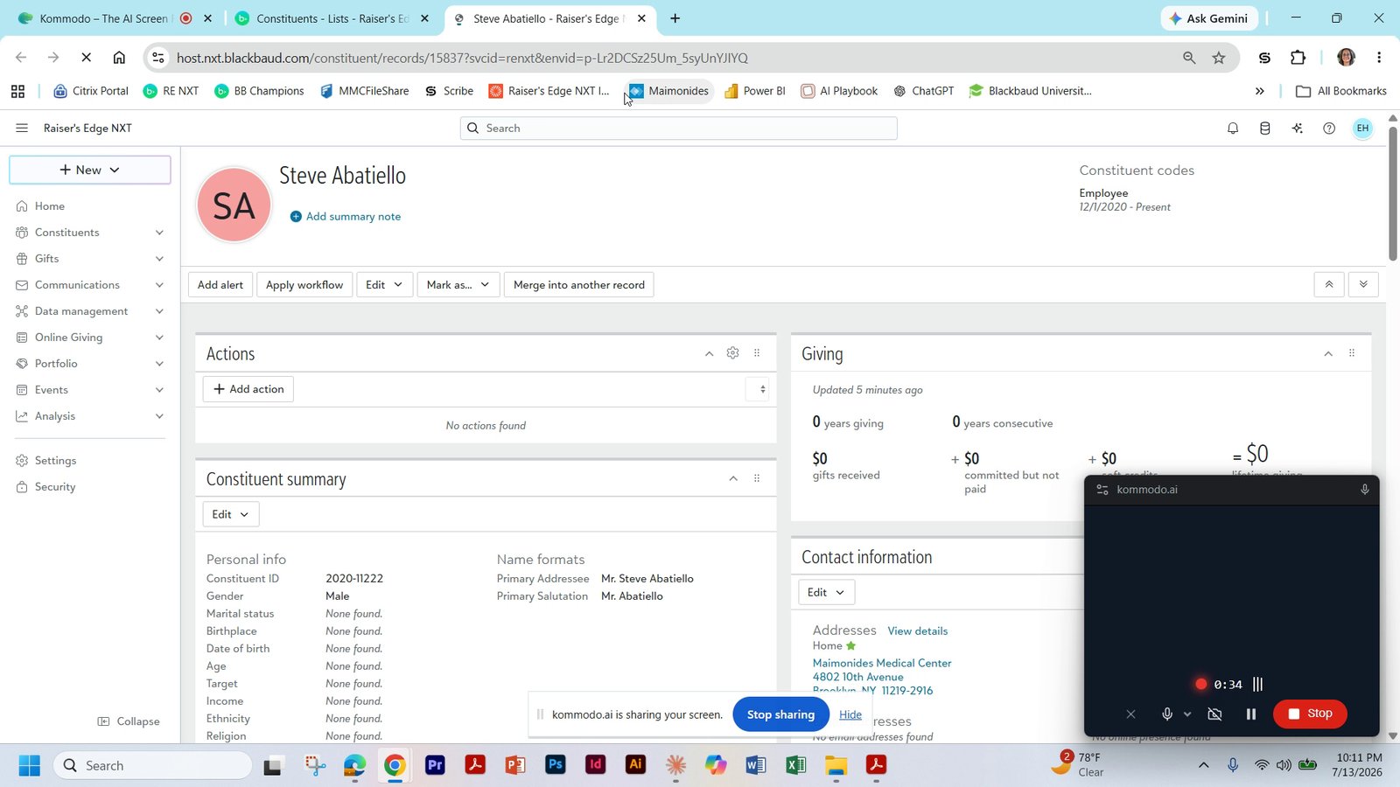The width and height of the screenshot is (1400, 787).
Task: Open the help question mark icon
Action: click(x=1329, y=129)
